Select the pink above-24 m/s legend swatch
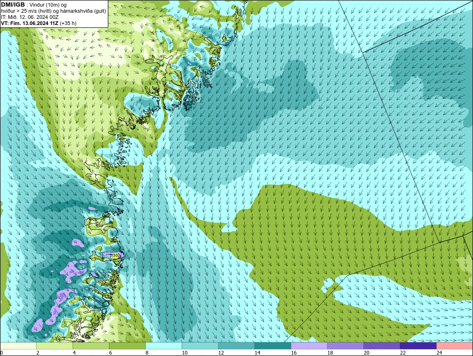 (x=455, y=346)
